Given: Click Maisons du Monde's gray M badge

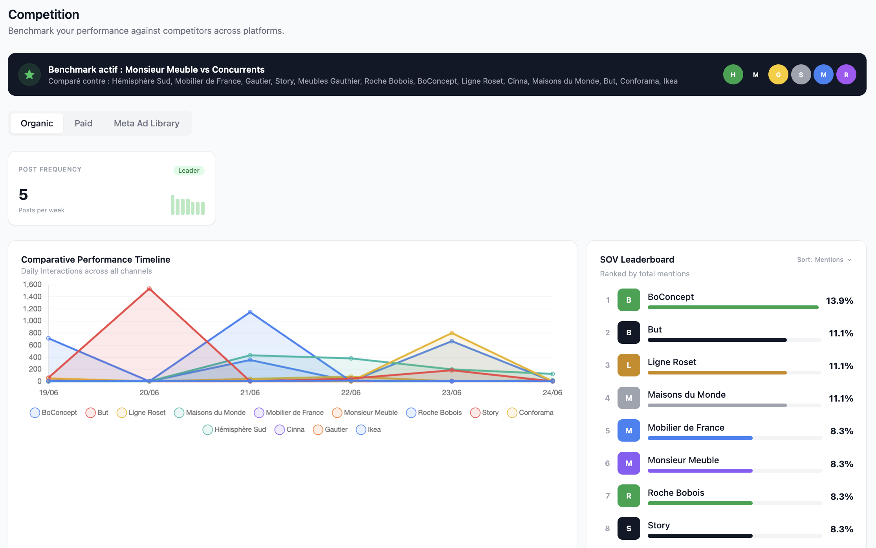Looking at the screenshot, I should [629, 398].
